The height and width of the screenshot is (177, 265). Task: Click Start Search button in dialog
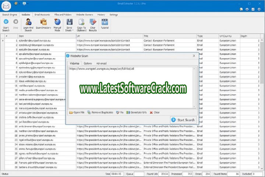click(183, 120)
